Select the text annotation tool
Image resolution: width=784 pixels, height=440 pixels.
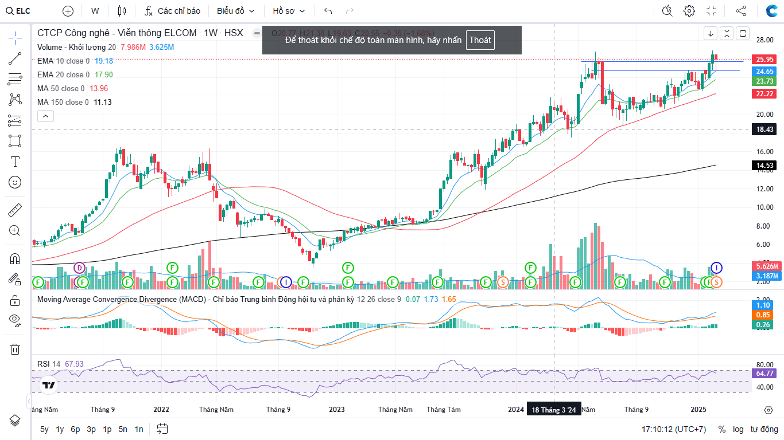15,162
